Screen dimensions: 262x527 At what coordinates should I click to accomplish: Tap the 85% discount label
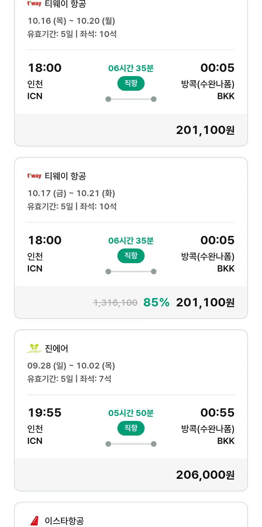point(156,302)
